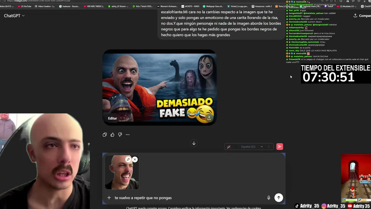Start voice dictation with the microphone icon
The width and height of the screenshot is (371, 209).
269,198
